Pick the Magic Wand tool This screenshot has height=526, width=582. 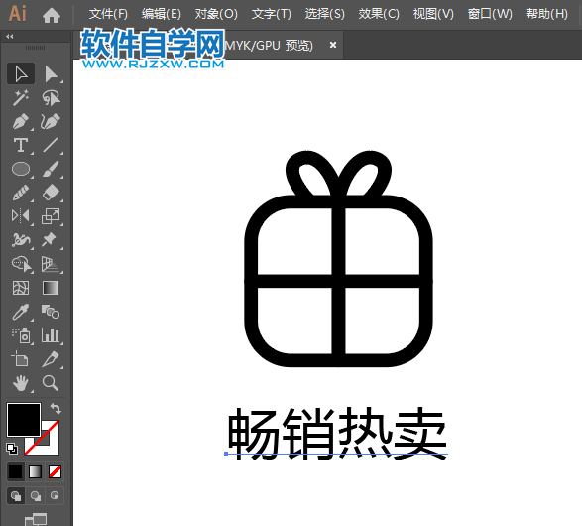tap(21, 97)
